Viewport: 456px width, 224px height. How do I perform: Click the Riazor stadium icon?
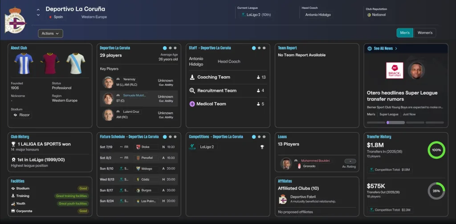(16, 115)
